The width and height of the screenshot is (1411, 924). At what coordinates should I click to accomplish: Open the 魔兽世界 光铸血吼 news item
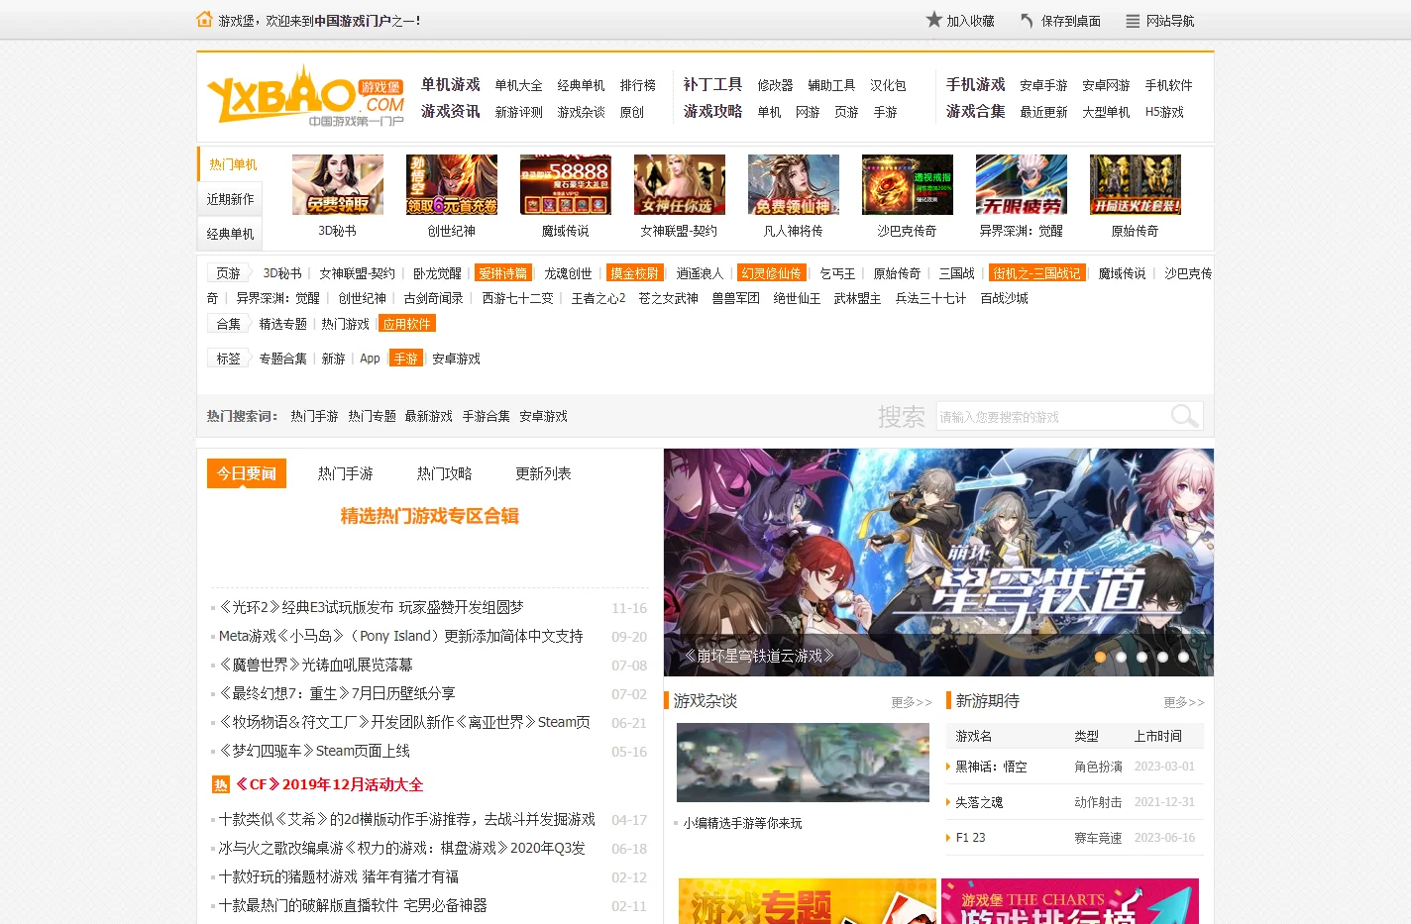(x=315, y=665)
